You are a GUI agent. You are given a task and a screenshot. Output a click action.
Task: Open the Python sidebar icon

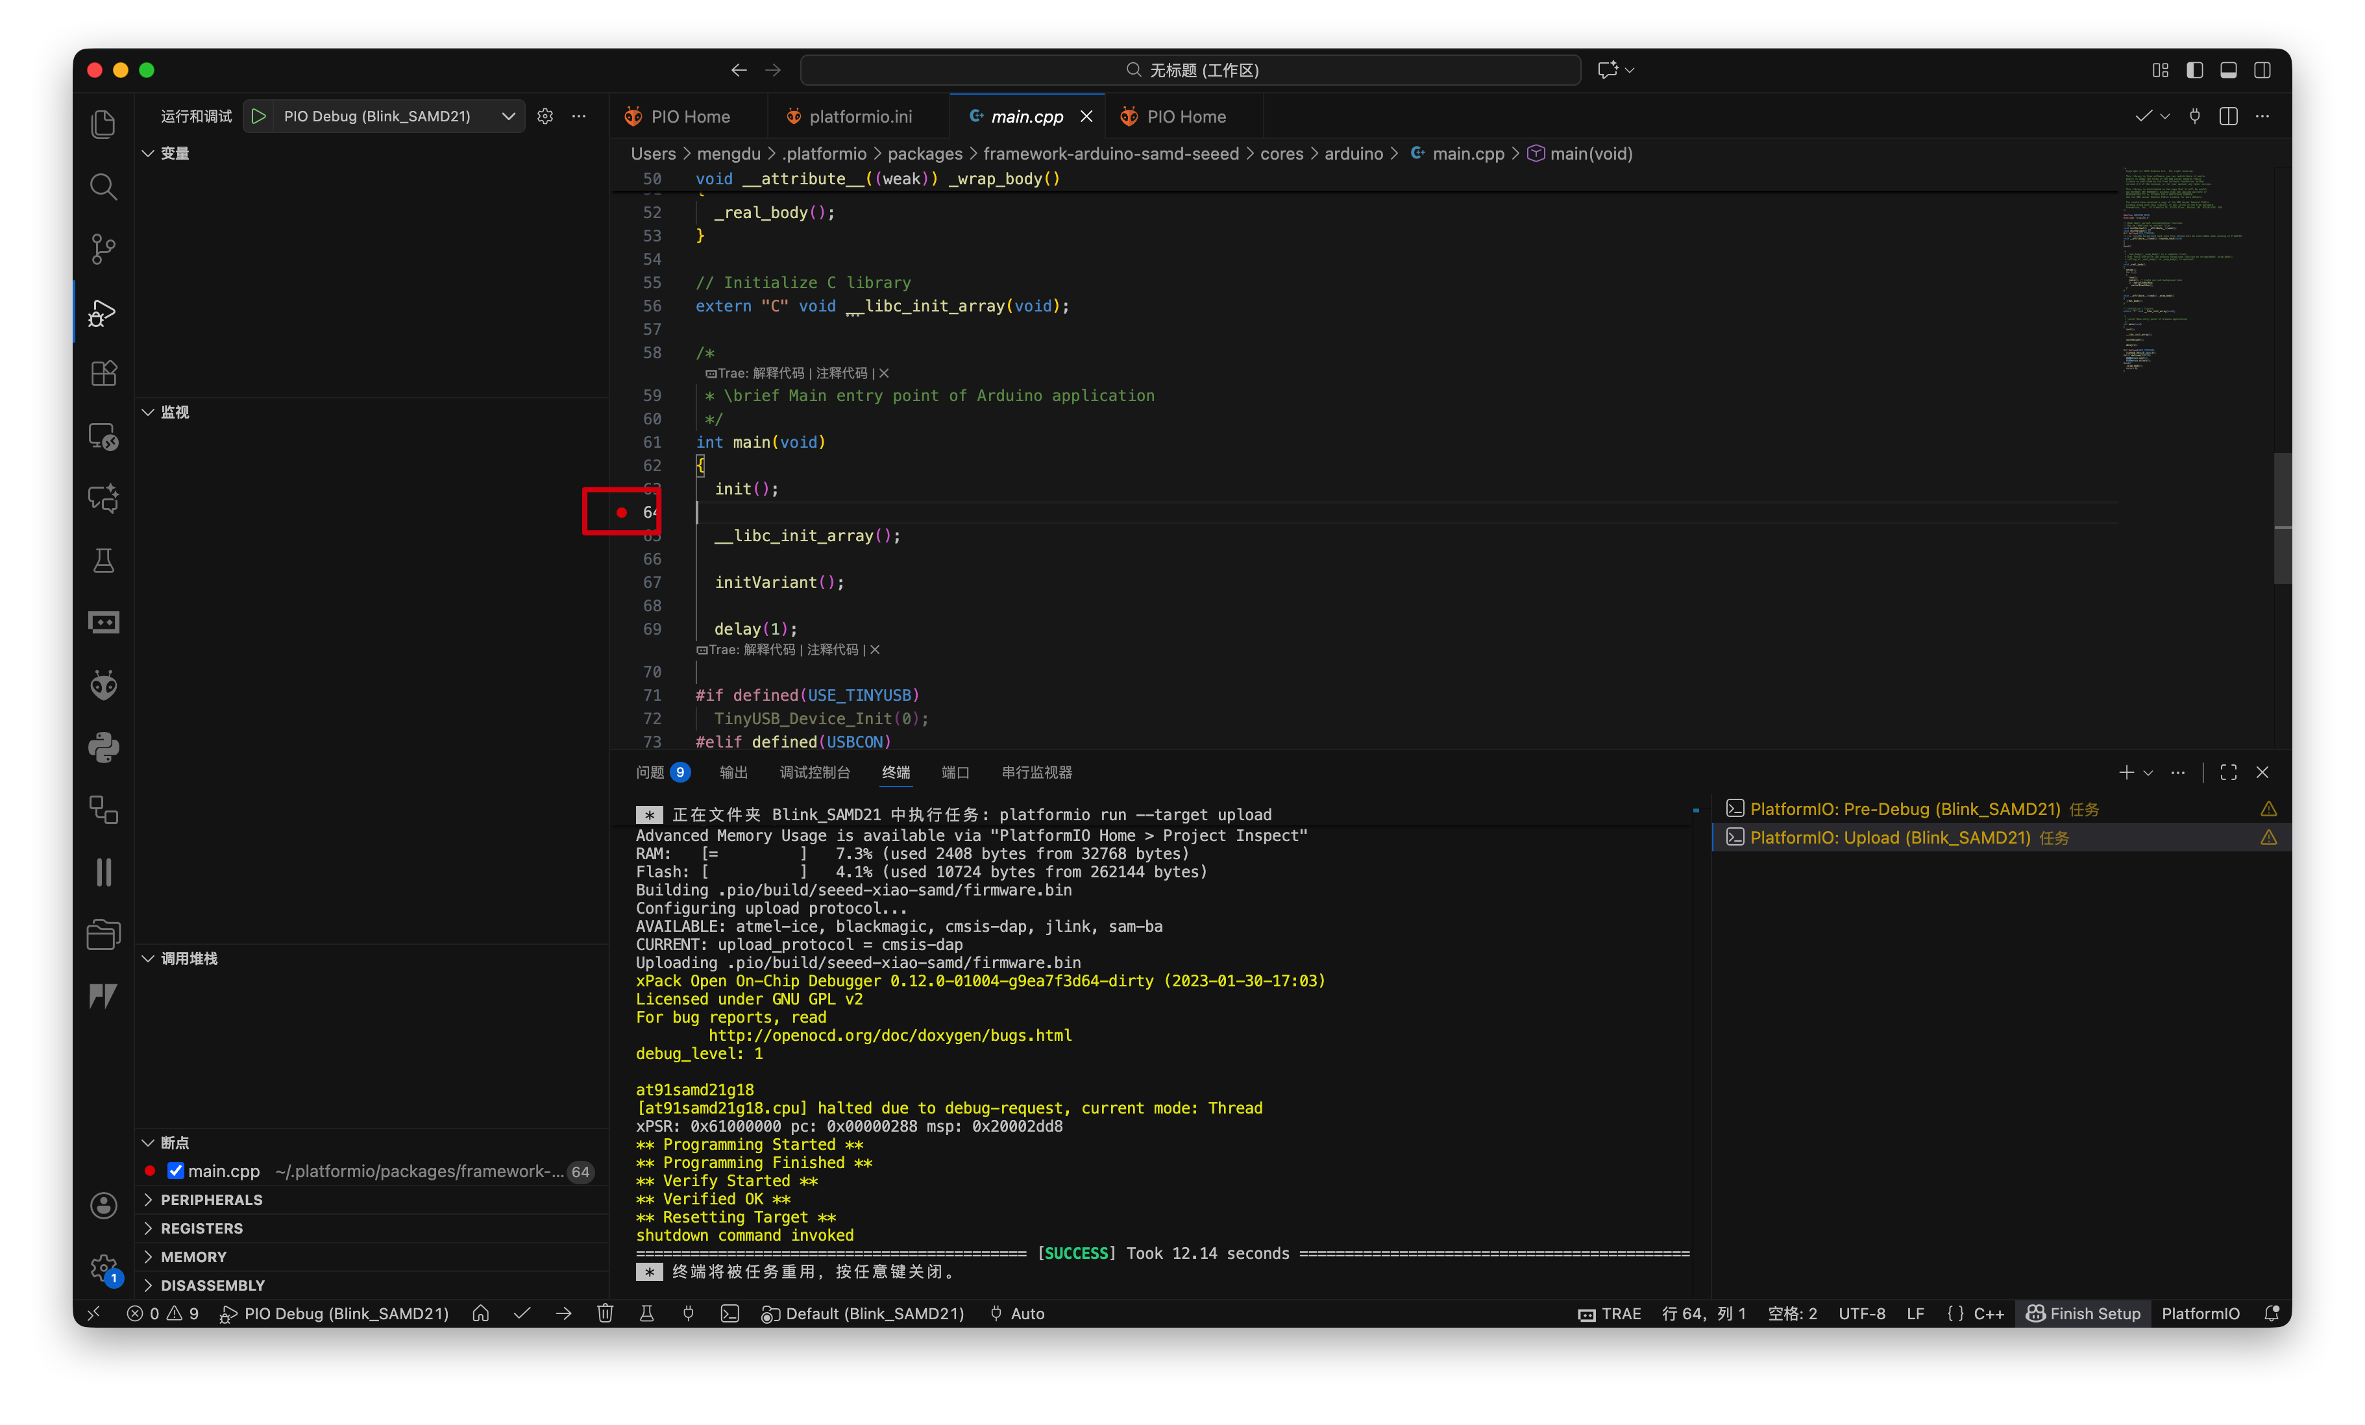104,748
